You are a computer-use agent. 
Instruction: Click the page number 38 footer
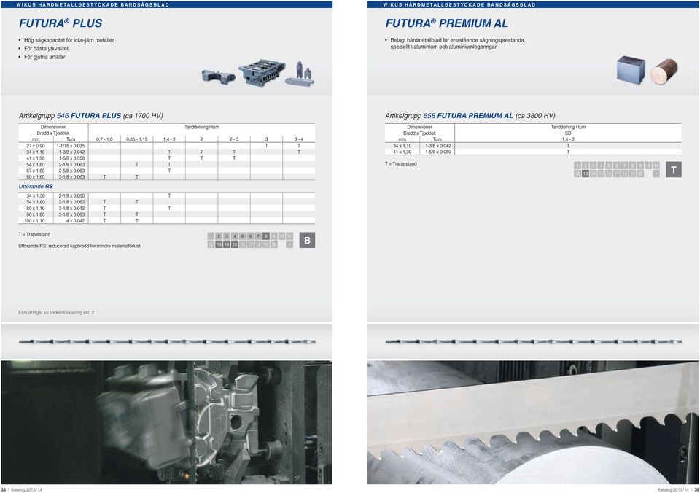[4, 490]
